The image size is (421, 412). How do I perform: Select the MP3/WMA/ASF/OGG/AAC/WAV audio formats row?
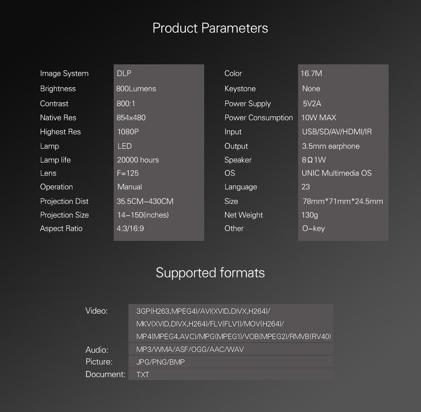click(x=190, y=350)
